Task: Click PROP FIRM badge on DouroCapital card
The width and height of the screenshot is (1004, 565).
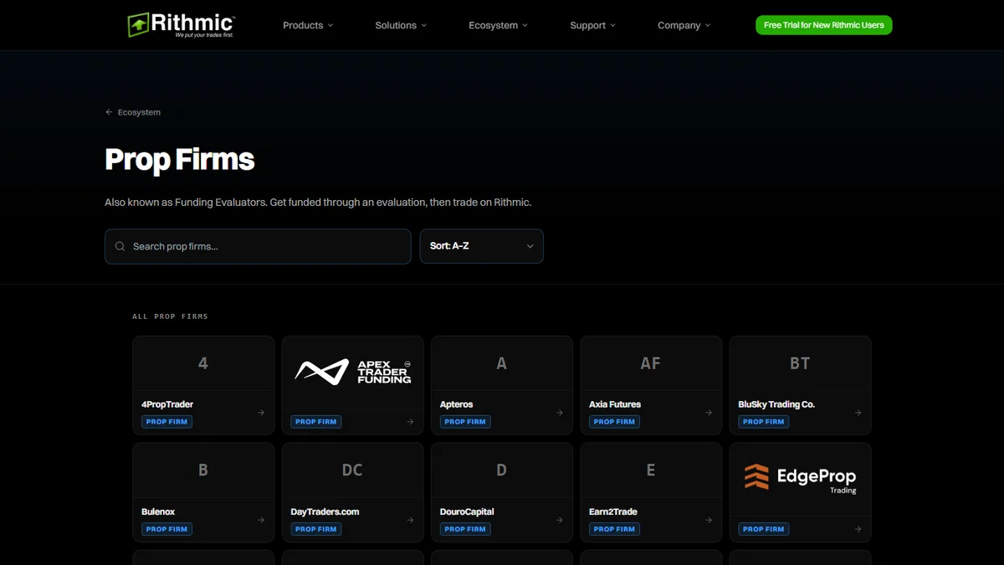Action: click(465, 529)
